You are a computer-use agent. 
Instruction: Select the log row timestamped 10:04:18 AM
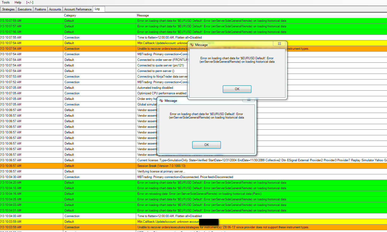click(193, 188)
